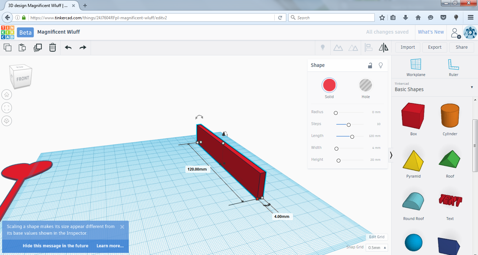Image resolution: width=478 pixels, height=255 pixels.
Task: Select the Ruler tool
Action: pos(453,68)
